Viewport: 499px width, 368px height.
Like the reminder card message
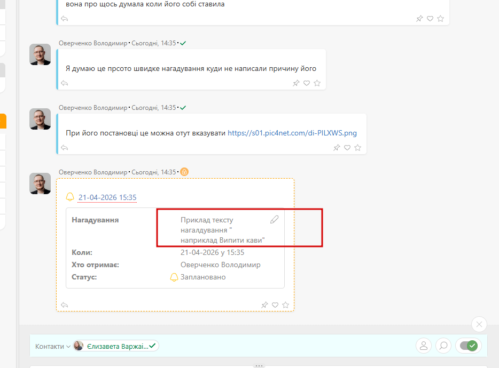(275, 305)
